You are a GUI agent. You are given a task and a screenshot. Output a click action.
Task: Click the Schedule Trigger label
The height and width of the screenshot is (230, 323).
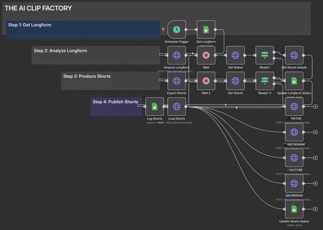click(x=177, y=42)
